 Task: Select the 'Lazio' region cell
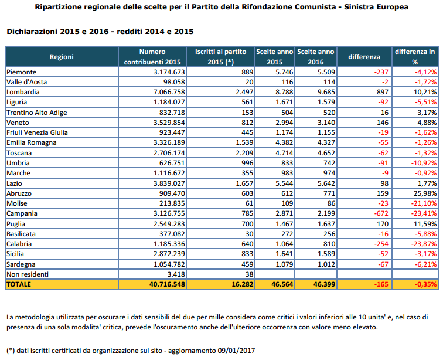pos(62,183)
